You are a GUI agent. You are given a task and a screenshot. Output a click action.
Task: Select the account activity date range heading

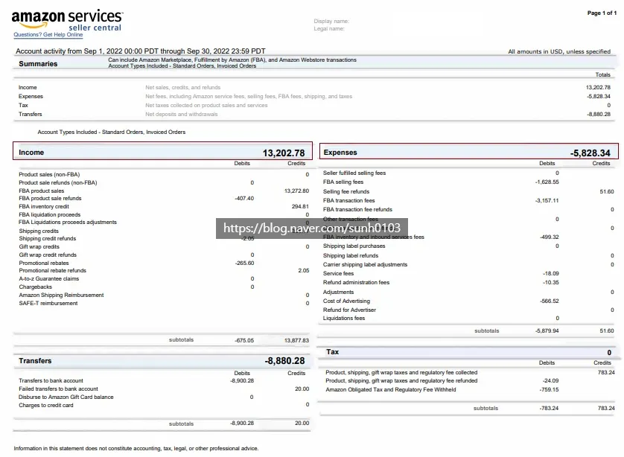(x=141, y=51)
